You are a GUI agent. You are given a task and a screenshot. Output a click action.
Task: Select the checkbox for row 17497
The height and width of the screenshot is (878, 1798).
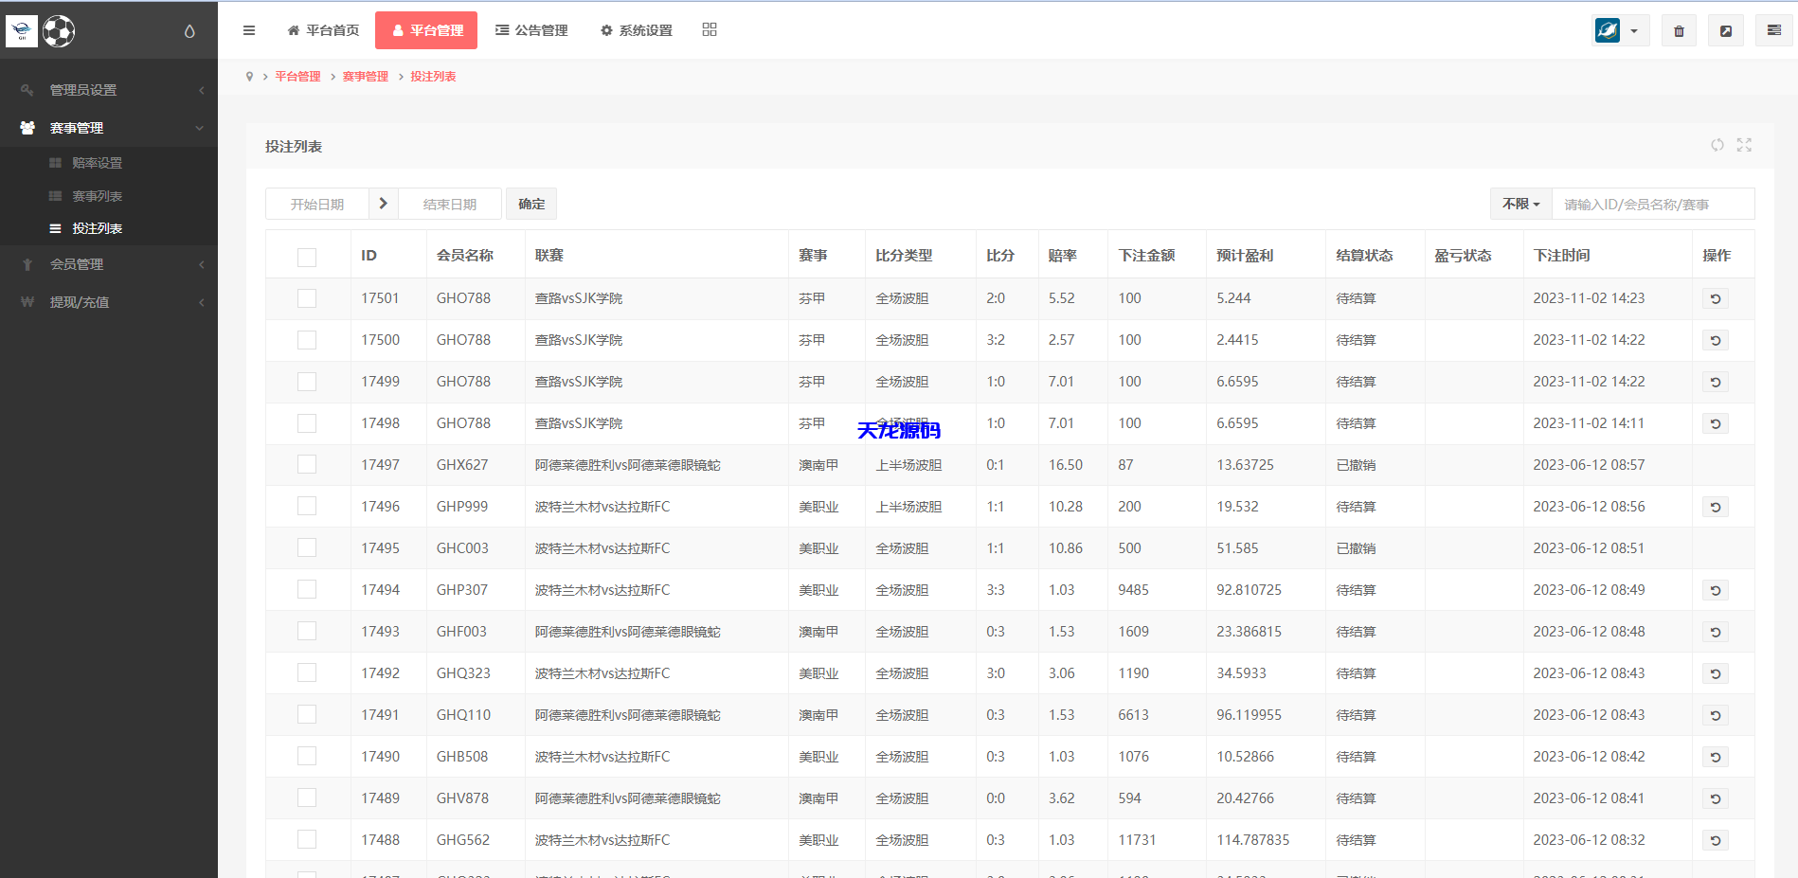coord(306,464)
